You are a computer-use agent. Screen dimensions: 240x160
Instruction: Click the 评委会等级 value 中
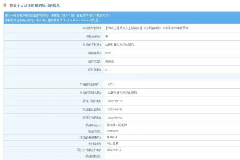pos(107,36)
